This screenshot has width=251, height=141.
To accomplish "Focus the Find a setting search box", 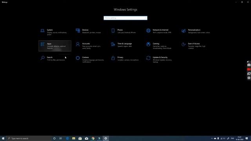I will click(x=125, y=18).
